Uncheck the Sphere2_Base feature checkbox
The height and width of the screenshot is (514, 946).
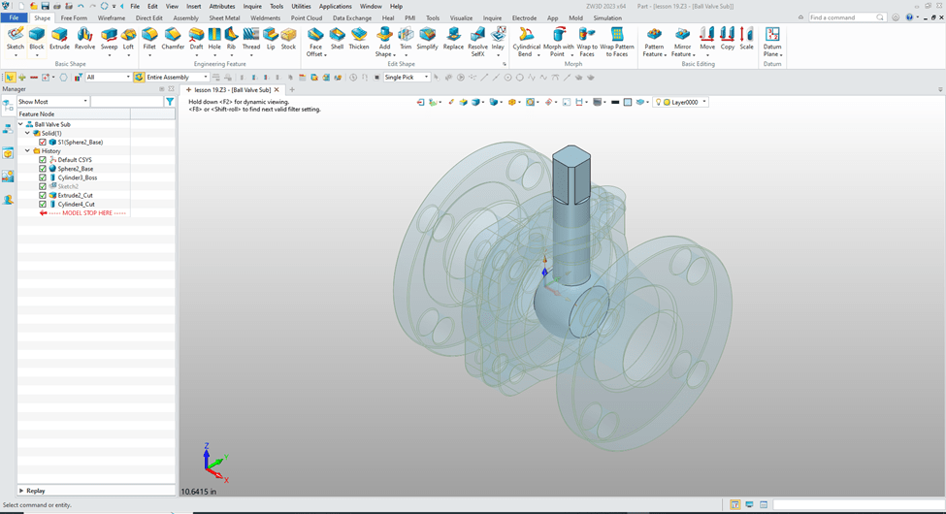43,169
